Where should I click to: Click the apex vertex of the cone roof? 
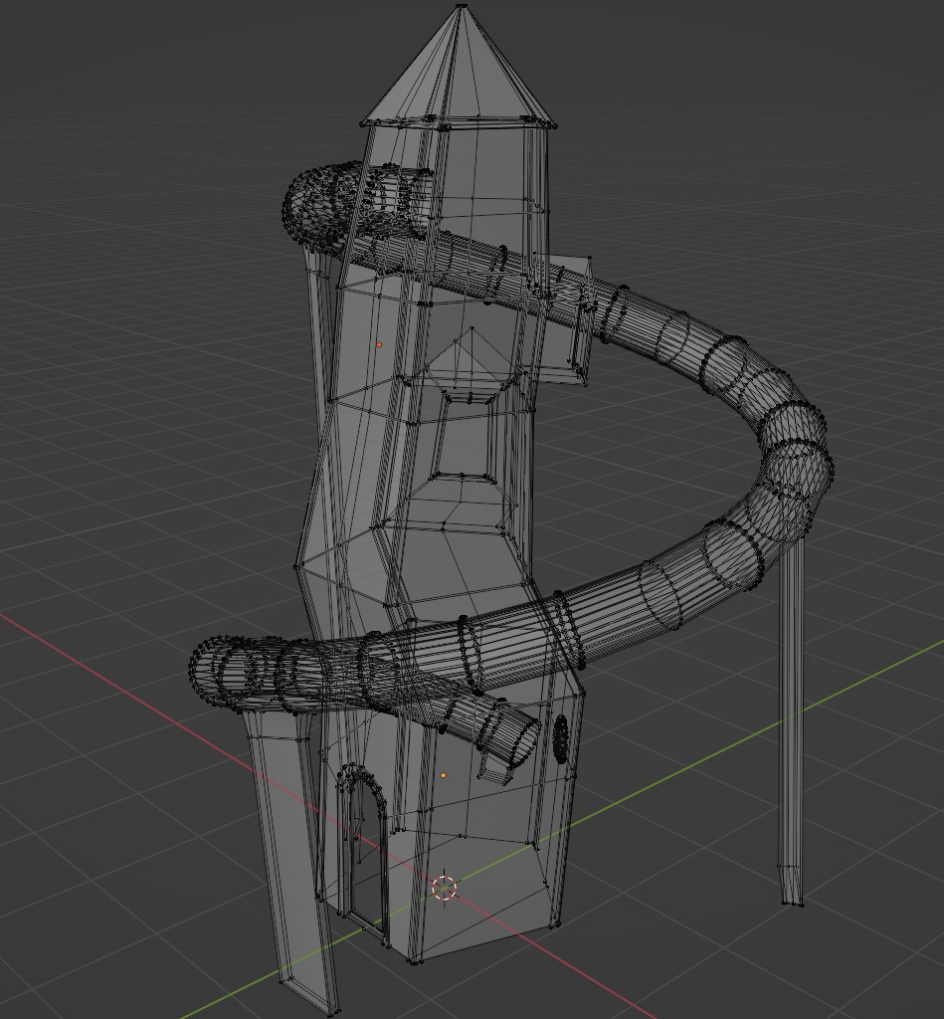click(x=462, y=7)
